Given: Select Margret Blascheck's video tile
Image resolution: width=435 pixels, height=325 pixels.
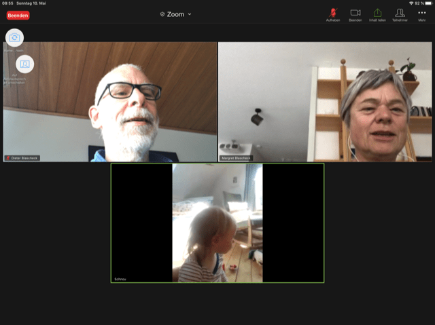Looking at the screenshot, I should (x=324, y=102).
